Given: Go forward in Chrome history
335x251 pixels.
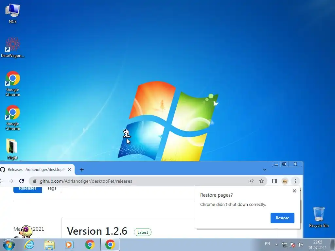Looking at the screenshot, I should click(11, 181).
